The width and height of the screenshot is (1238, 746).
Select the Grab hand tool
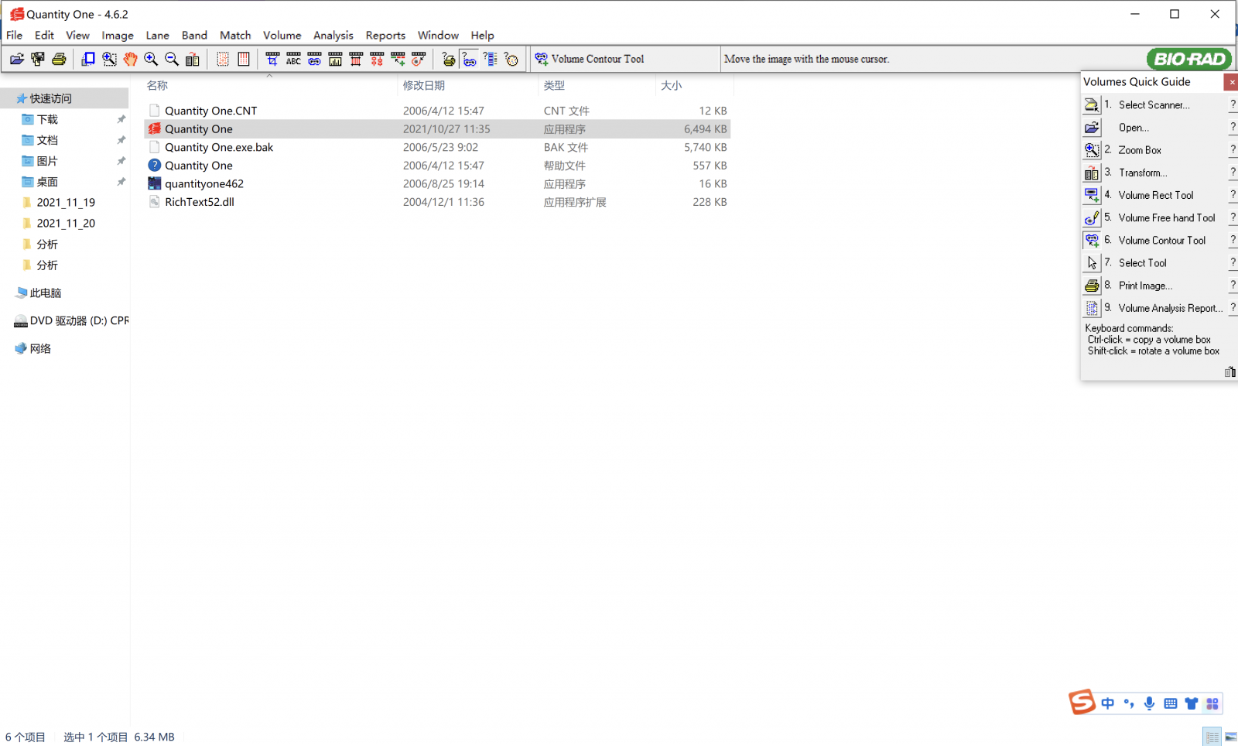point(130,59)
